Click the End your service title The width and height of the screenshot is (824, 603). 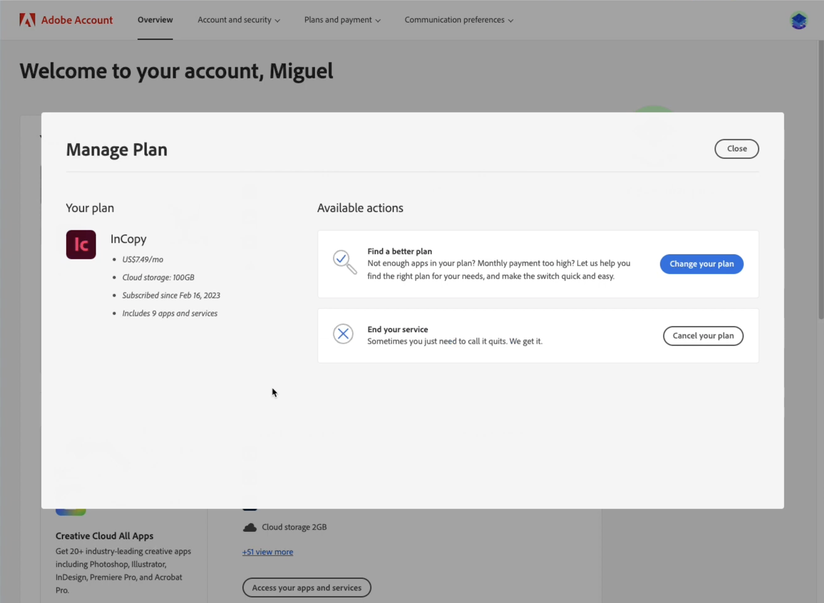pos(398,329)
